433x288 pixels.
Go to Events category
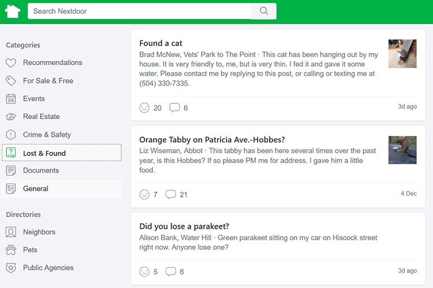point(33,98)
